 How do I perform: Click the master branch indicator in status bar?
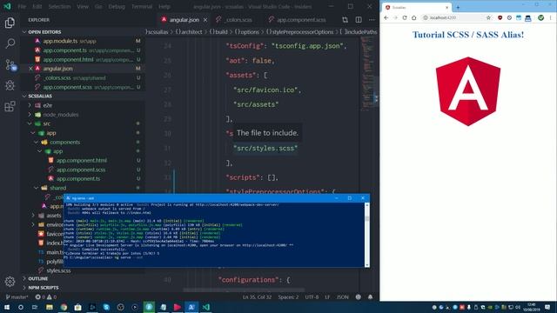click(17, 297)
